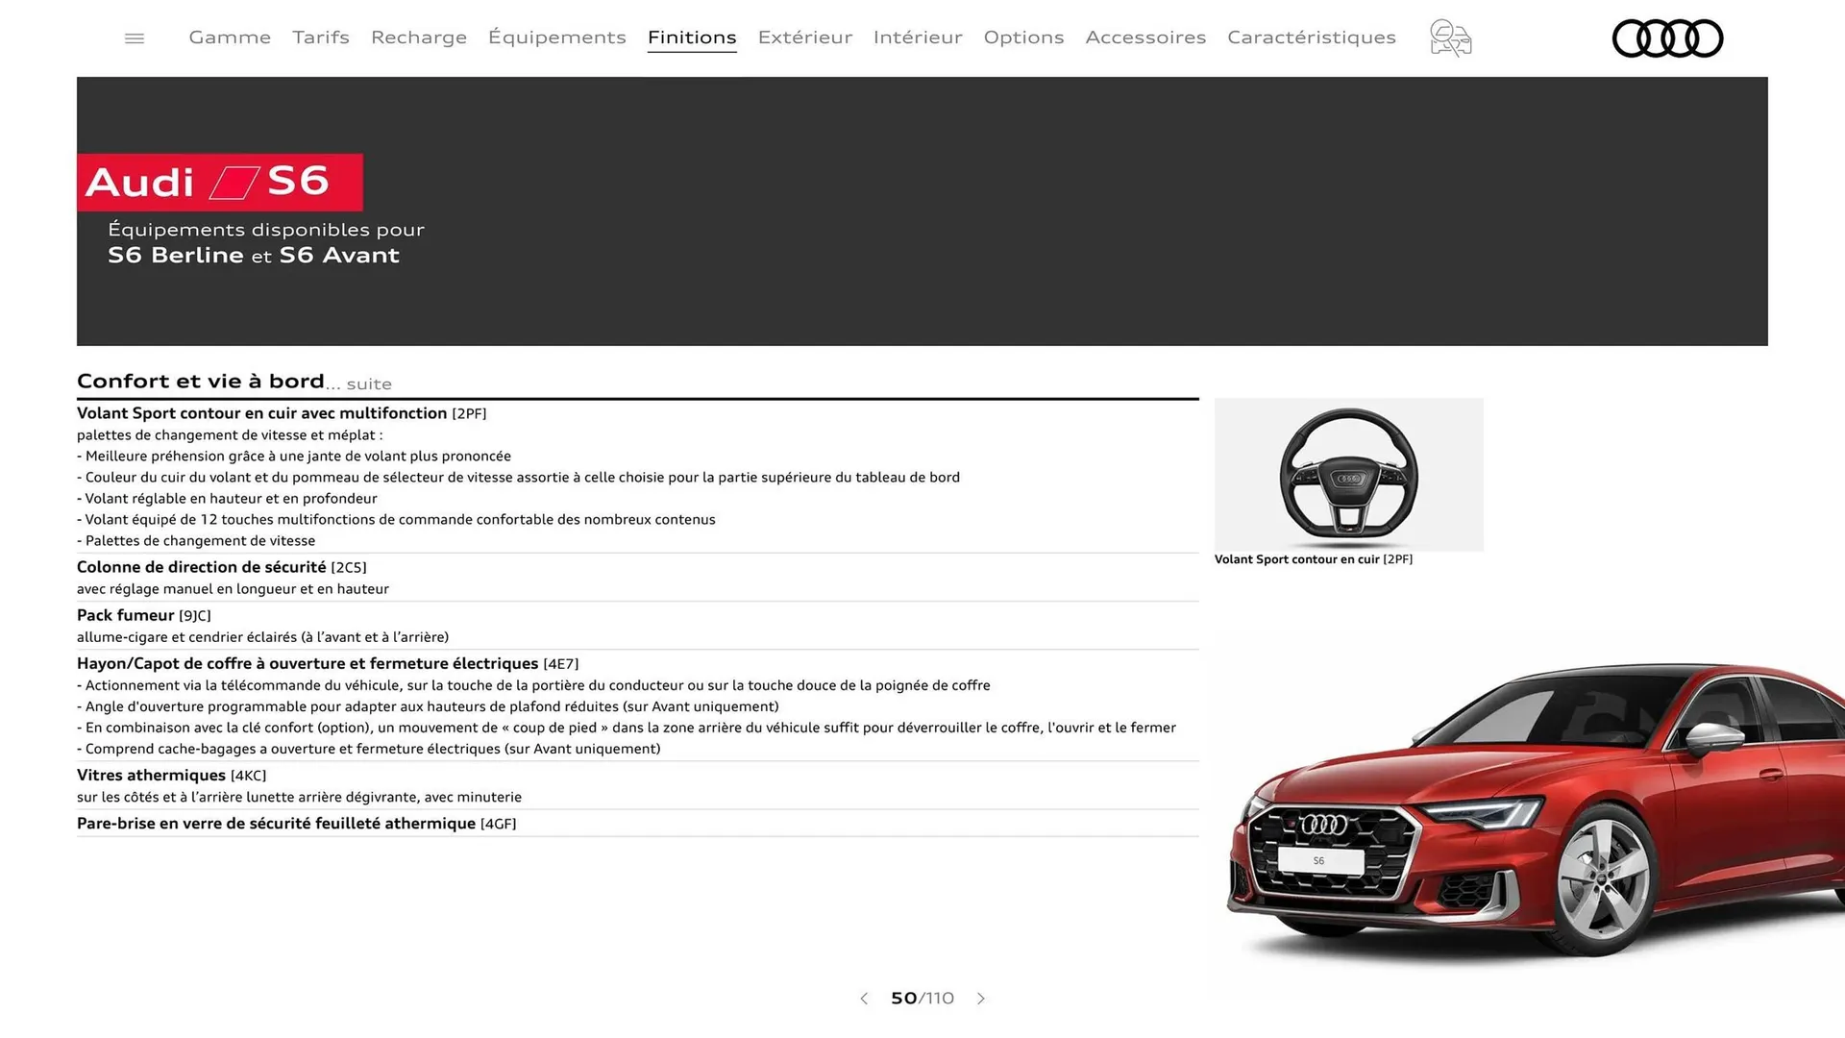Click the vehicle search icon
Screen dimensions: 1845x1038
[x=1449, y=37]
